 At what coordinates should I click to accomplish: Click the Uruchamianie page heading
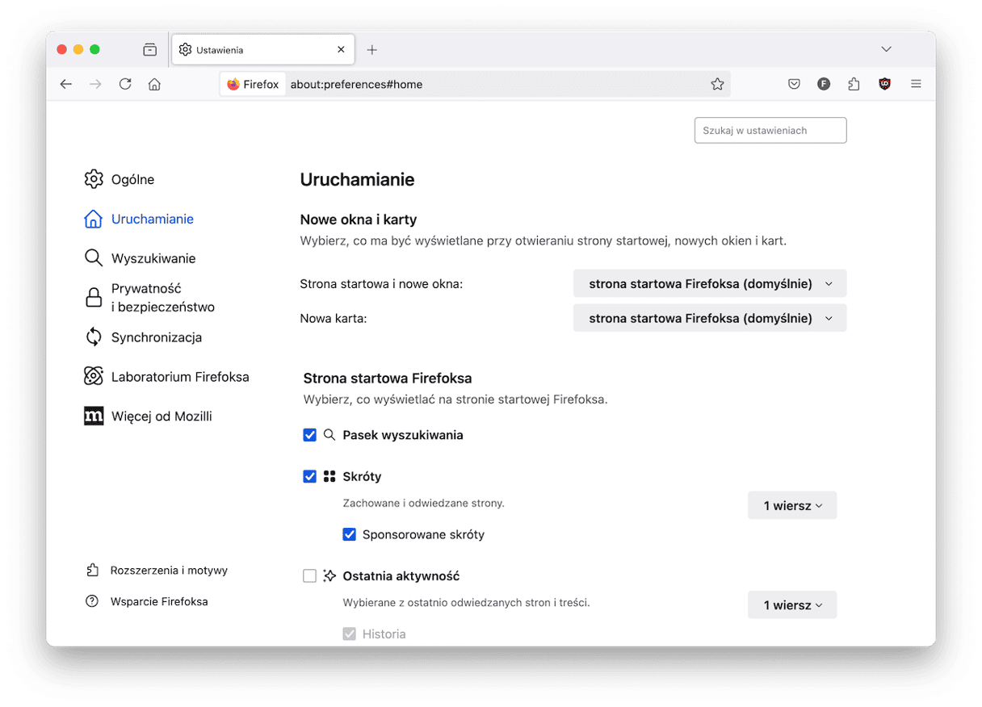click(x=357, y=179)
